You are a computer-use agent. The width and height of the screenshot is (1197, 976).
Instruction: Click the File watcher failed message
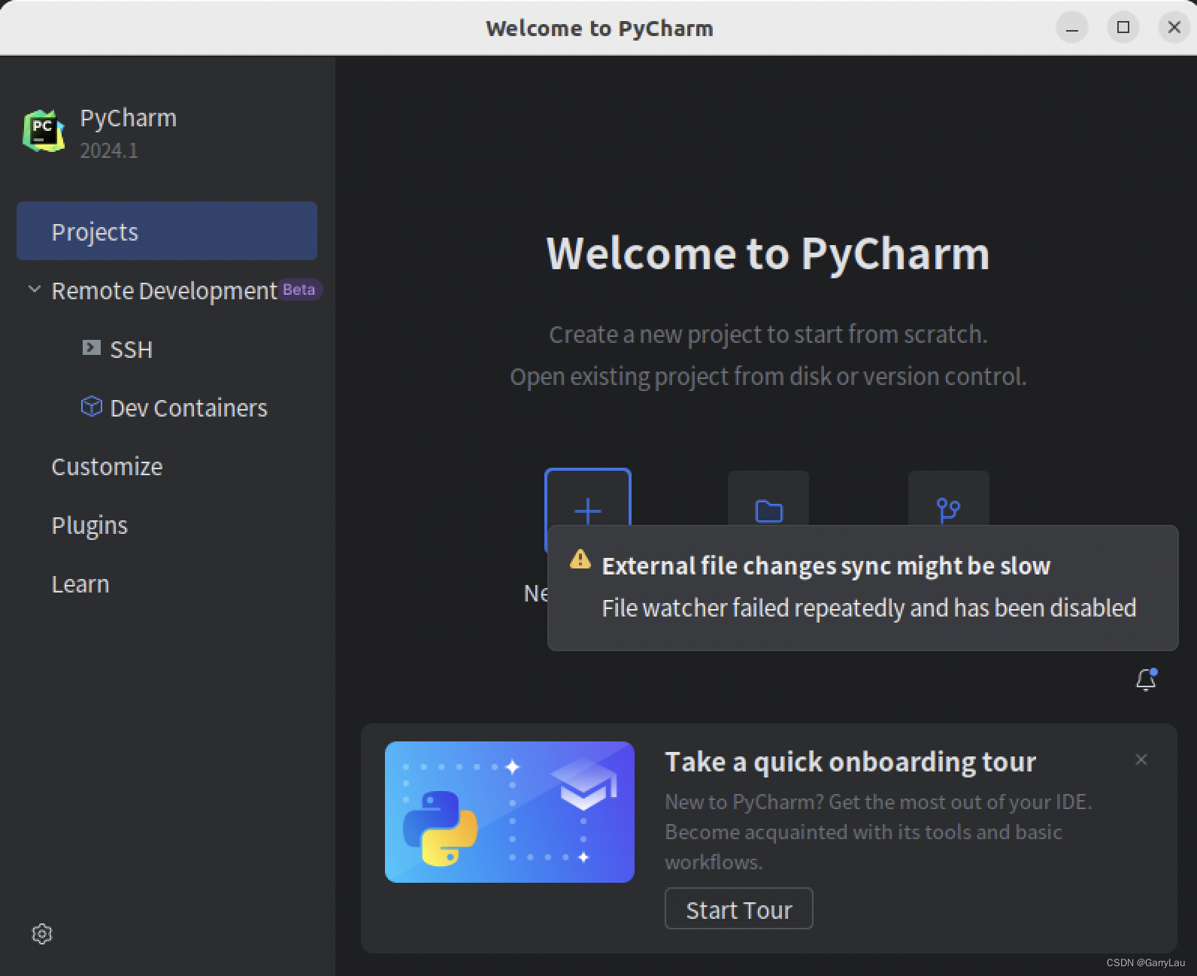tap(868, 608)
